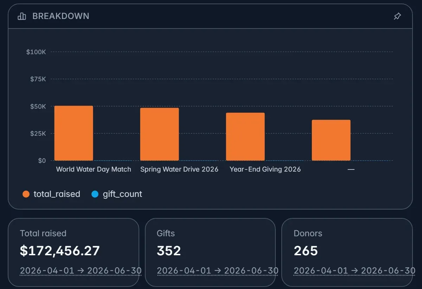This screenshot has height=289, width=422.
Task: Click the dash axis label under last bar
Action: [351, 169]
